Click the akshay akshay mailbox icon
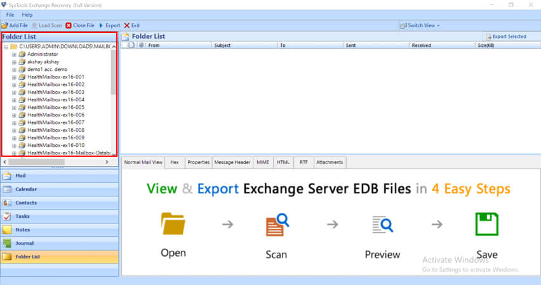541x285 pixels. pos(22,62)
